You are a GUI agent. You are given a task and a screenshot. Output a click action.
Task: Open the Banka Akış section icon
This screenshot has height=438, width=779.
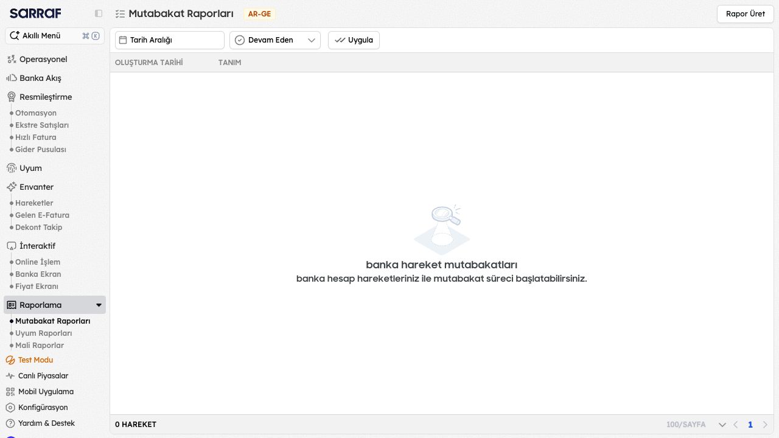(12, 78)
